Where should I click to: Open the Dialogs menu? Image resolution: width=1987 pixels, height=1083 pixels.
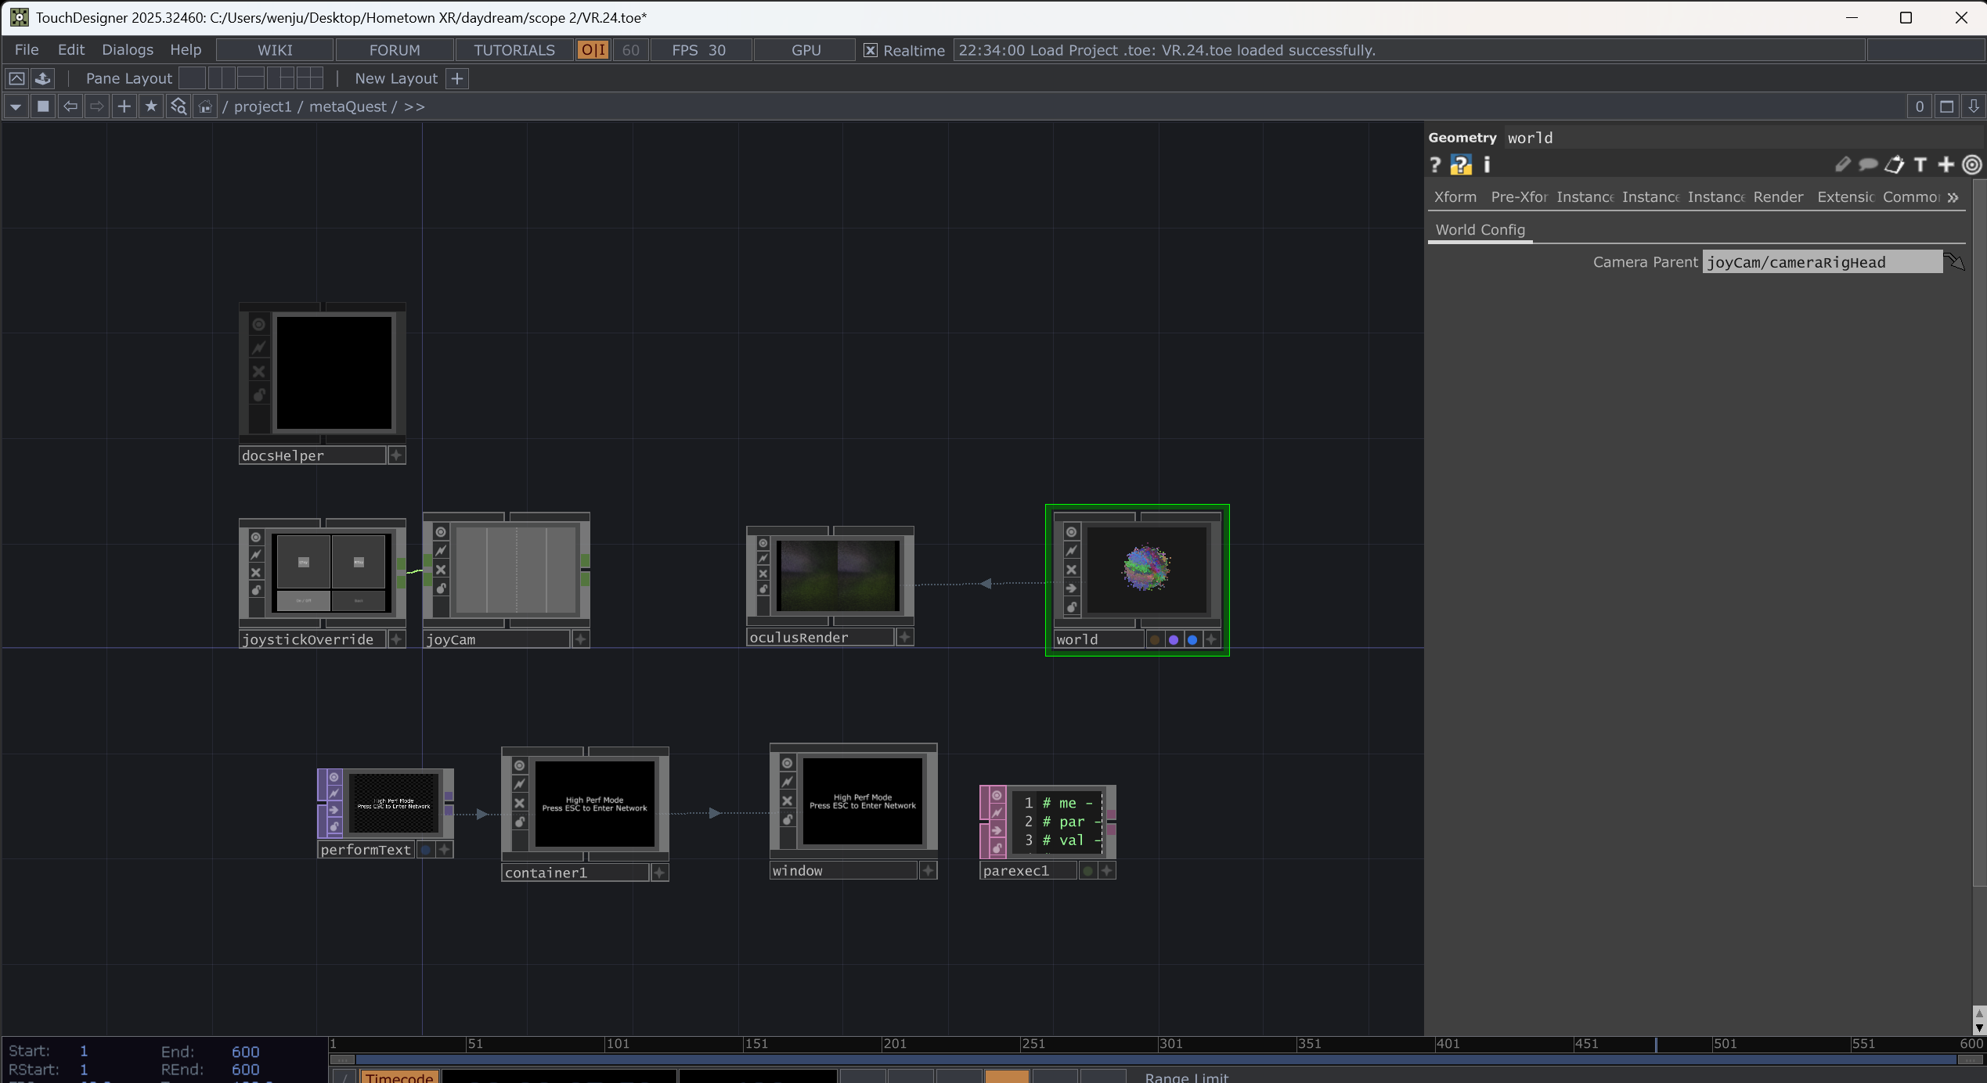pyautogui.click(x=127, y=50)
